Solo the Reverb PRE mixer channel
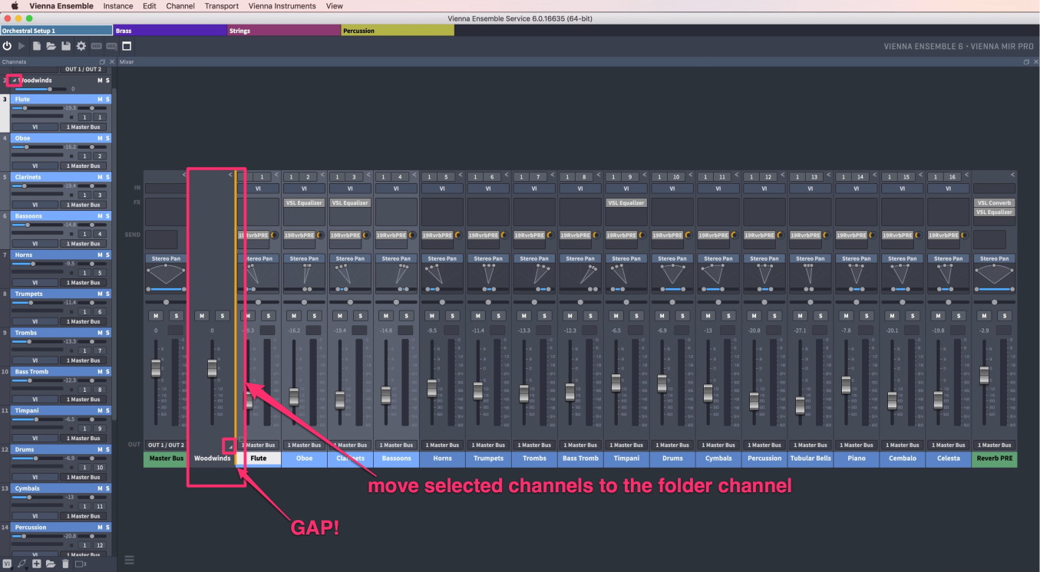Viewport: 1040px width, 572px height. pyautogui.click(x=1005, y=315)
